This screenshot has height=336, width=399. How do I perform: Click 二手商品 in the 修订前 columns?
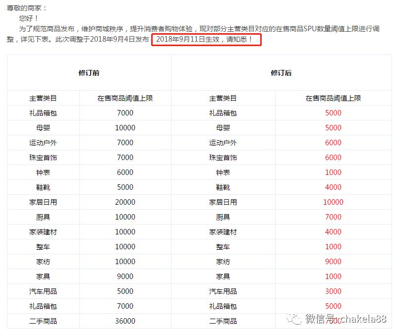point(43,321)
